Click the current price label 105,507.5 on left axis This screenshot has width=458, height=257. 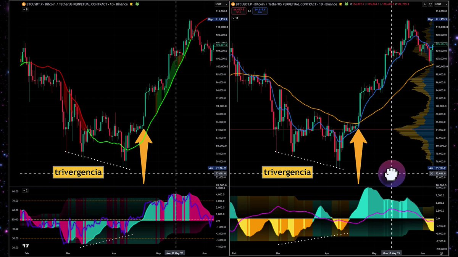(x=221, y=45)
